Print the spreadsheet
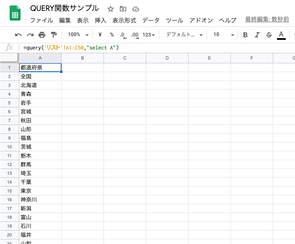This screenshot has height=244, width=295. (x=42, y=35)
